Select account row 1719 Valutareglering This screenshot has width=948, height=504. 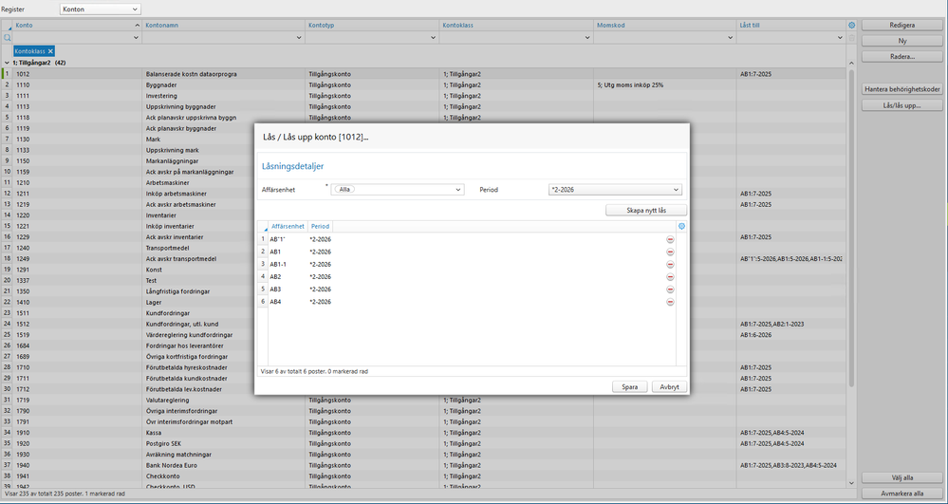(424, 400)
